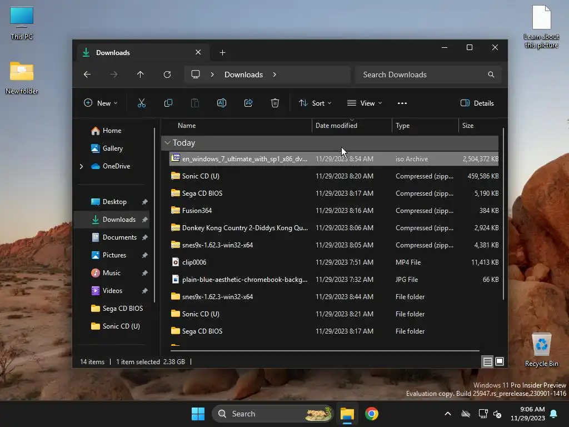Click chevron after Downloads in address bar

[274, 75]
